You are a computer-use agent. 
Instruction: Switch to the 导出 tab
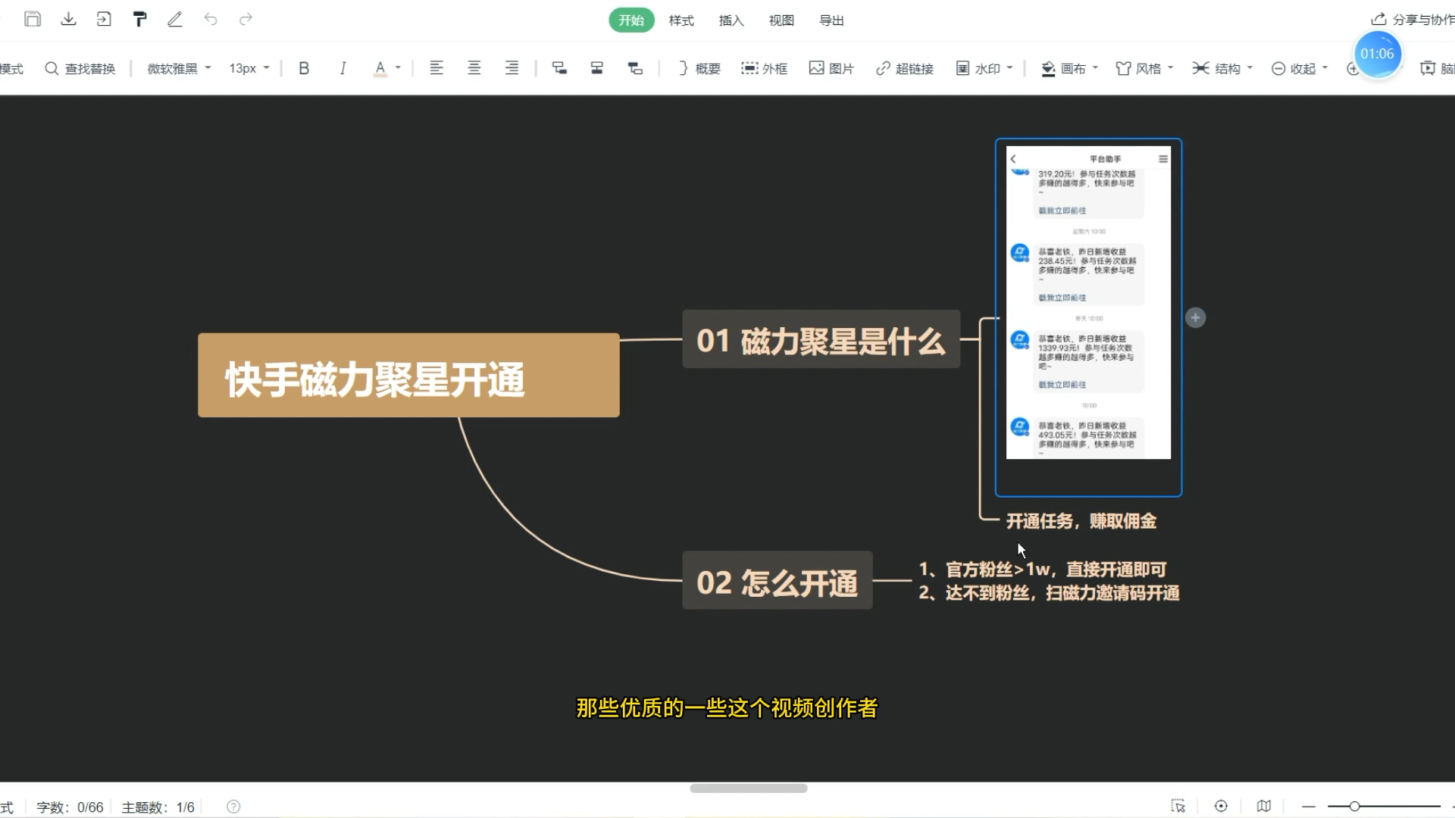point(831,20)
